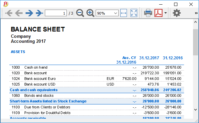
Task: Select the 1000 Cash on hand row
Action: click(x=97, y=67)
